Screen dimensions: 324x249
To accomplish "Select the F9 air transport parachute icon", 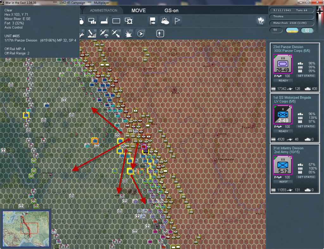I will pyautogui.click(x=104, y=34).
